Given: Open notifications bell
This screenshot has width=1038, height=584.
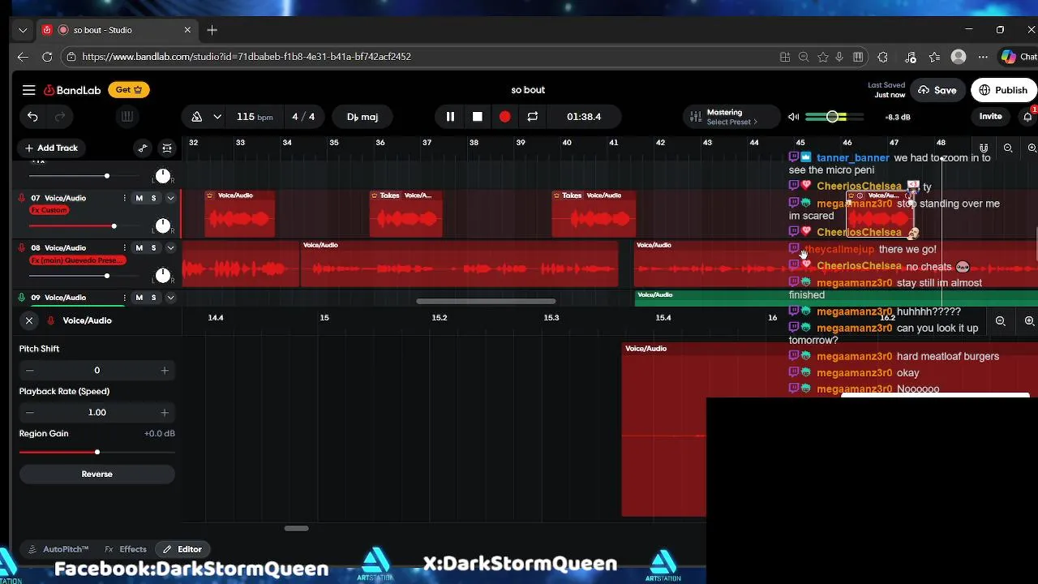Looking at the screenshot, I should (1027, 117).
